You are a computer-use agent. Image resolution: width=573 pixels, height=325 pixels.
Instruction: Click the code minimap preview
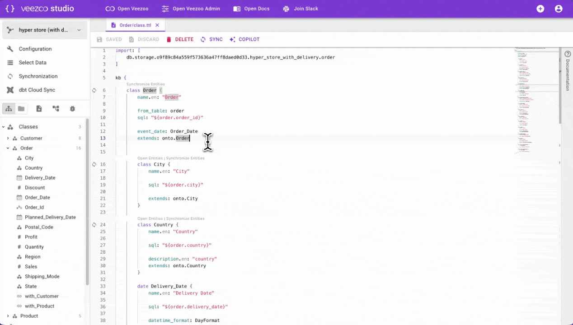click(x=536, y=99)
